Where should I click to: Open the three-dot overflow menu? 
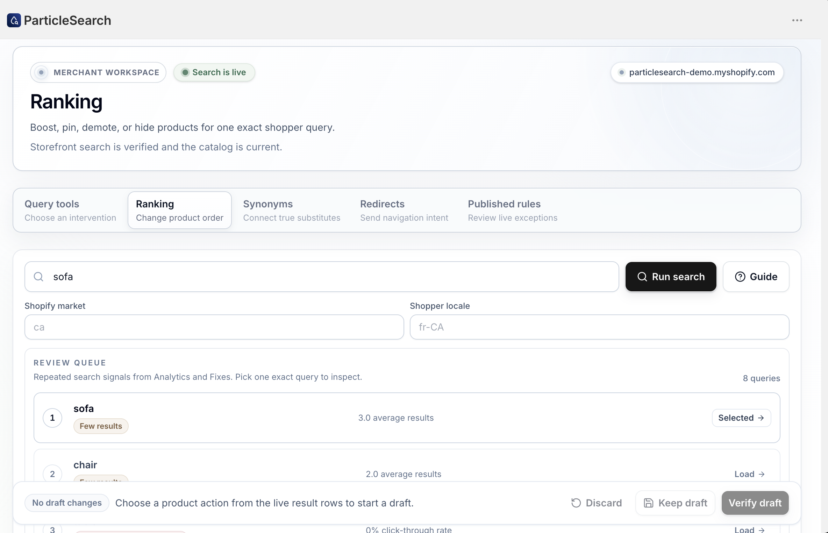[x=797, y=20]
